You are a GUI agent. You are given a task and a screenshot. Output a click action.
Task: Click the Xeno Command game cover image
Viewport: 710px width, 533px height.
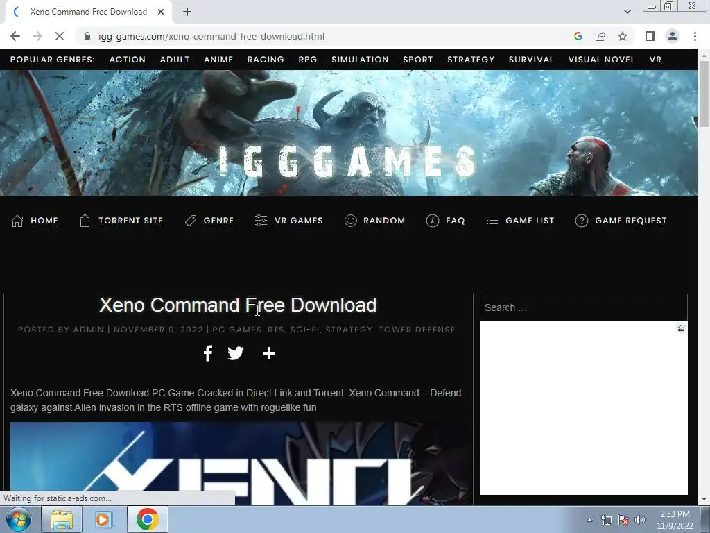(x=239, y=463)
